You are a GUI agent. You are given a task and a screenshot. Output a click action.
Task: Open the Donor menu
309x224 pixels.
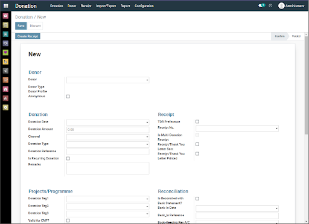(x=72, y=6)
